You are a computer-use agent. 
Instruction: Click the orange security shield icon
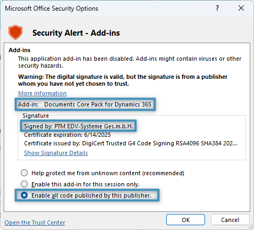pos(15,32)
